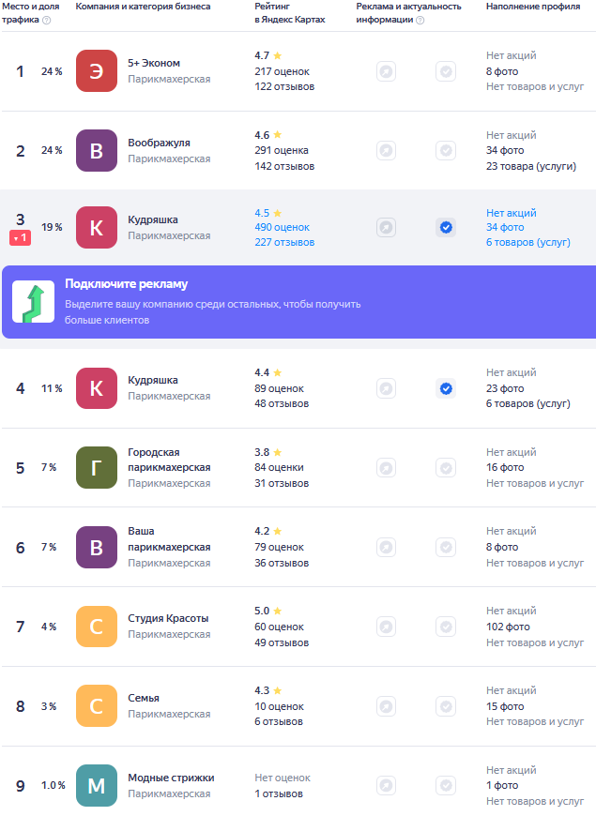Click the Рейтинг в Яндекс Картах header
Viewport: 596px width, 816px height.
point(290,13)
